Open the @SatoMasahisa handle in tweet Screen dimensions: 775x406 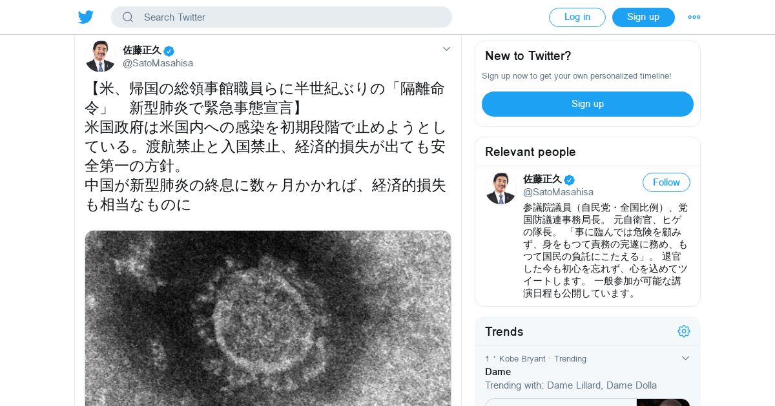coord(158,63)
